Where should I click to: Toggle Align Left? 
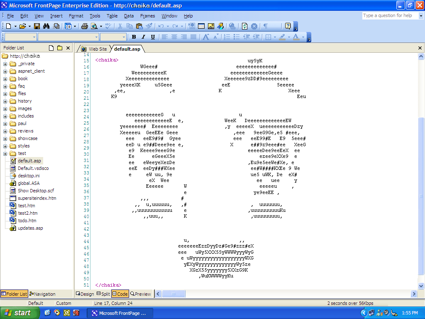[164, 37]
